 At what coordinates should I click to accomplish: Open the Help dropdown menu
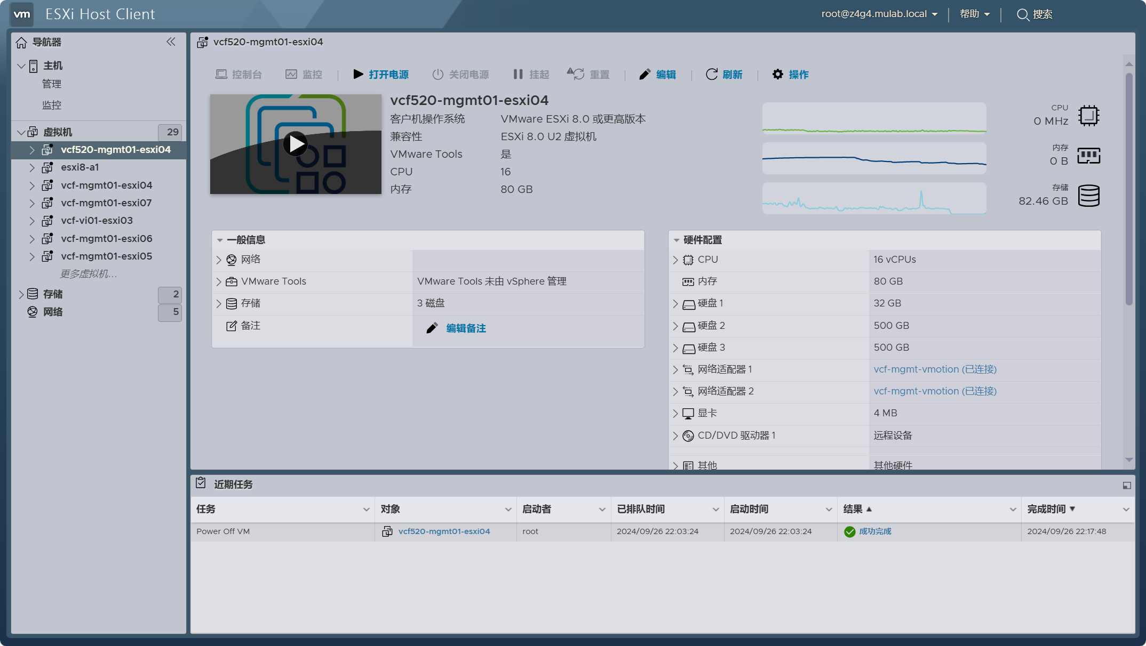tap(975, 14)
